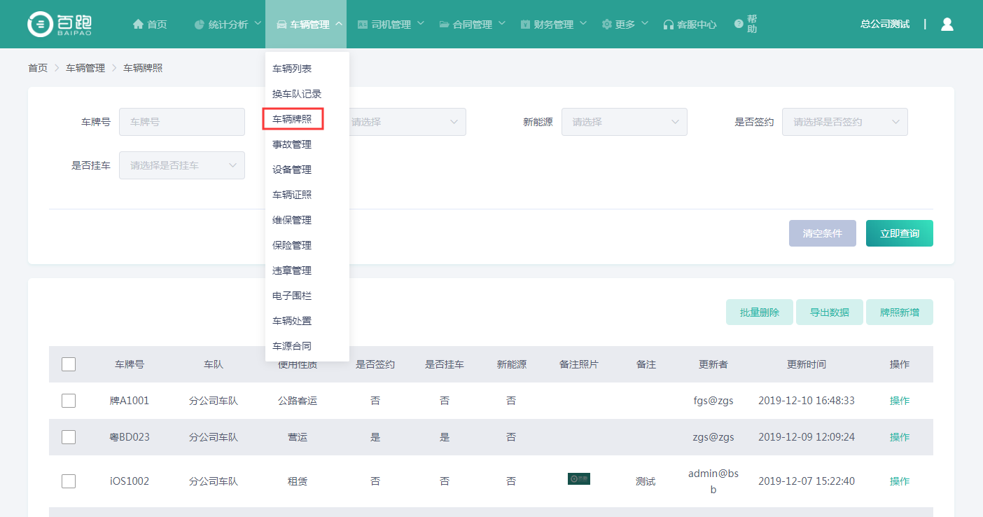
Task: Click the 立即查询 button
Action: (899, 233)
